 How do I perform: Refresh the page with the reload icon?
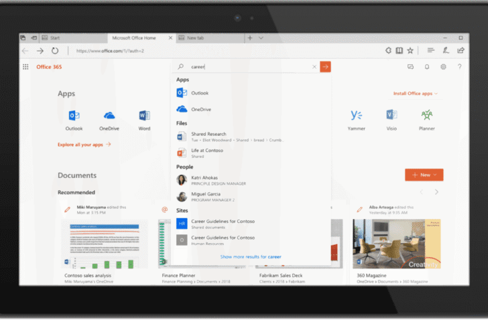pos(55,51)
